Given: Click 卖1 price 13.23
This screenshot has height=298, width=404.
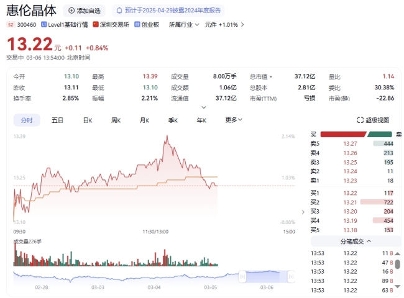Looking at the screenshot, I should tap(350, 181).
